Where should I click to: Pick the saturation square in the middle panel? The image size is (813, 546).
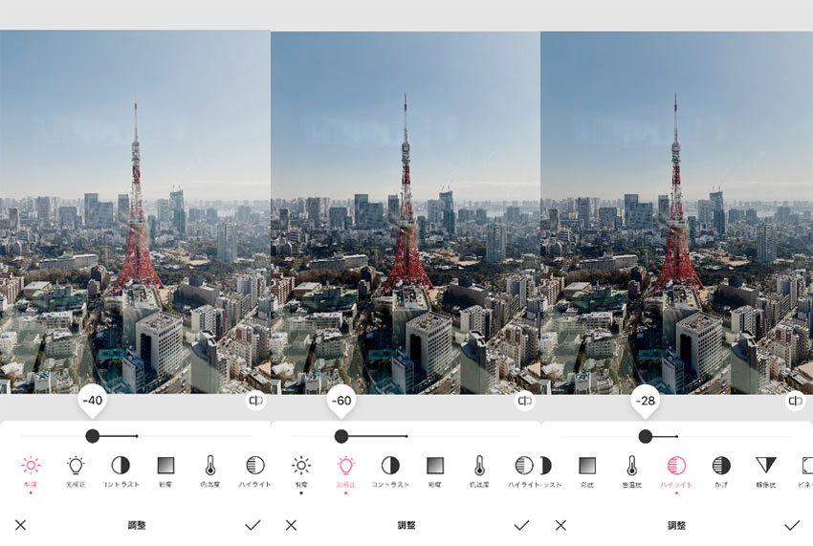435,466
